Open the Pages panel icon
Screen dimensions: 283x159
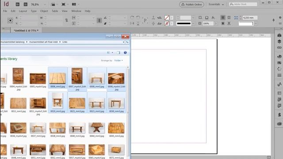click(279, 35)
